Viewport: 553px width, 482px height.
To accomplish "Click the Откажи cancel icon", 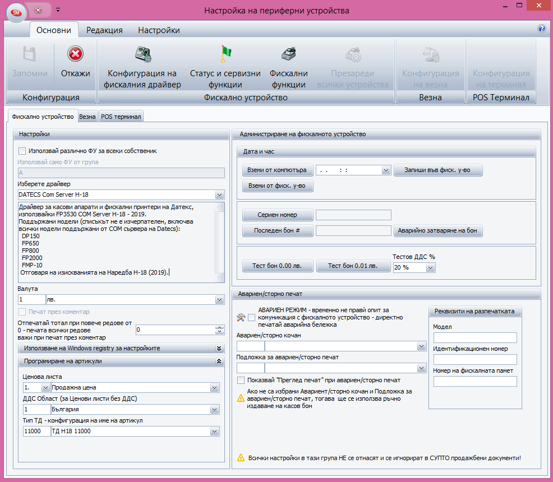I will click(75, 54).
